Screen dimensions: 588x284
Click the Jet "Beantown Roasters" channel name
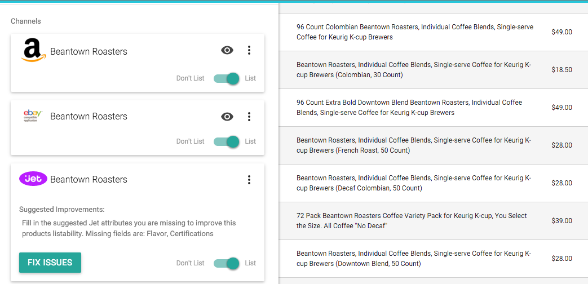[x=89, y=179]
